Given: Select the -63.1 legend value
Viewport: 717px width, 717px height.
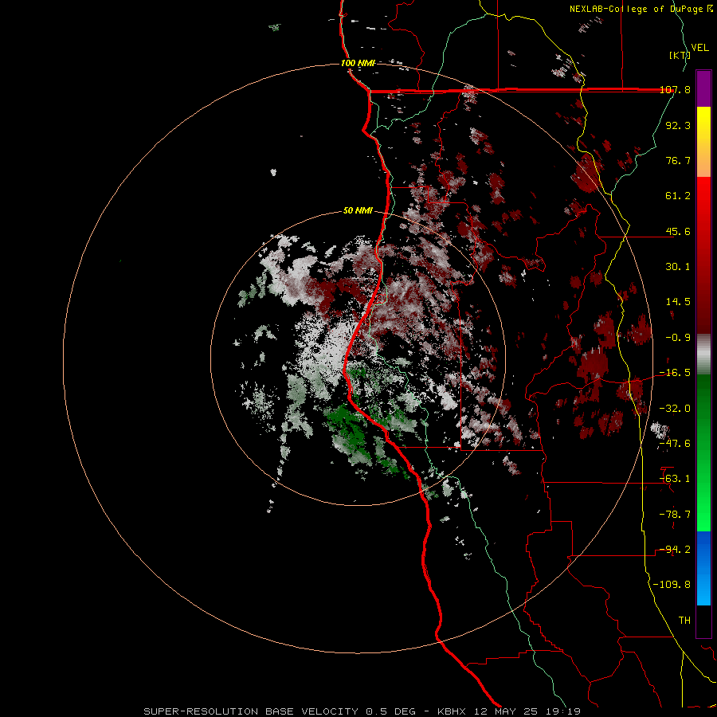Looking at the screenshot, I should (x=675, y=479).
